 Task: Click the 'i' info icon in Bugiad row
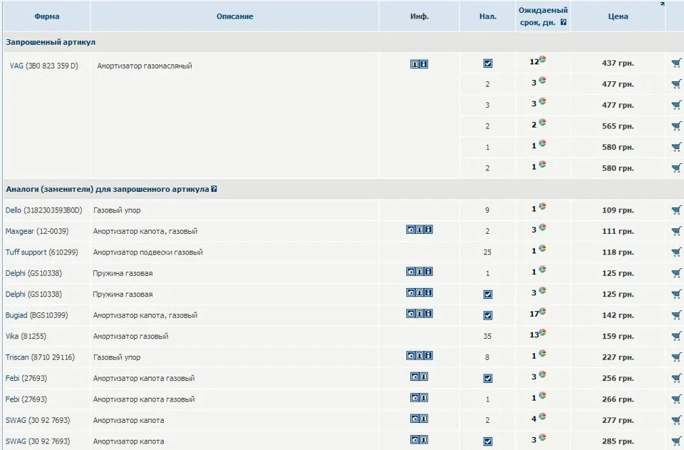click(428, 313)
